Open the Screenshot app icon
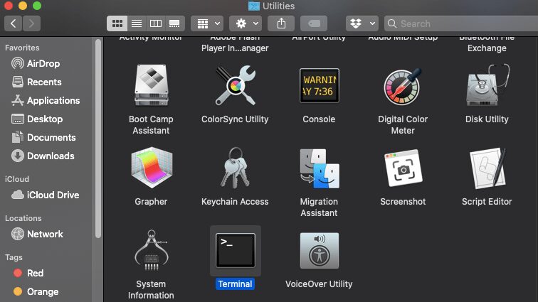The width and height of the screenshot is (538, 302). point(403,168)
